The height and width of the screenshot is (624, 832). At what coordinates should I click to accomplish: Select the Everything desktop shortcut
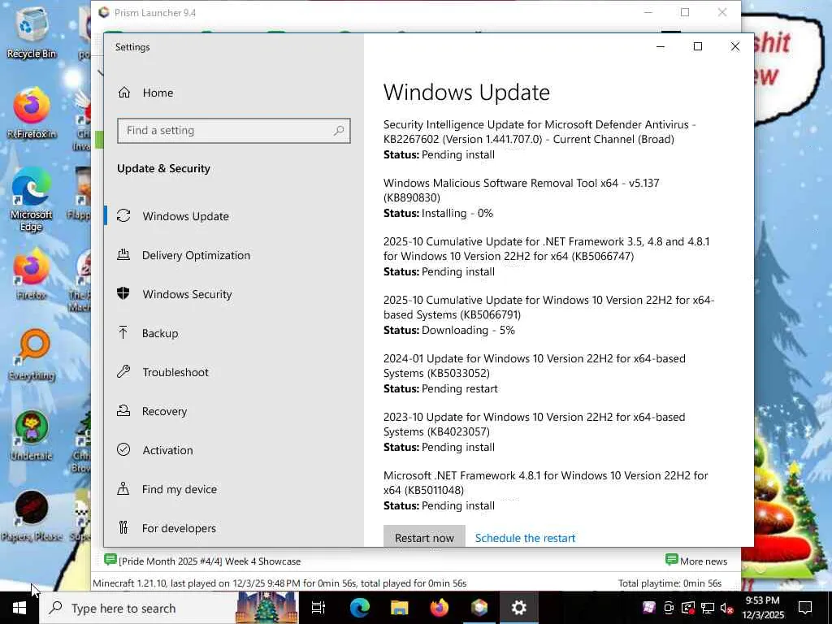coord(32,356)
